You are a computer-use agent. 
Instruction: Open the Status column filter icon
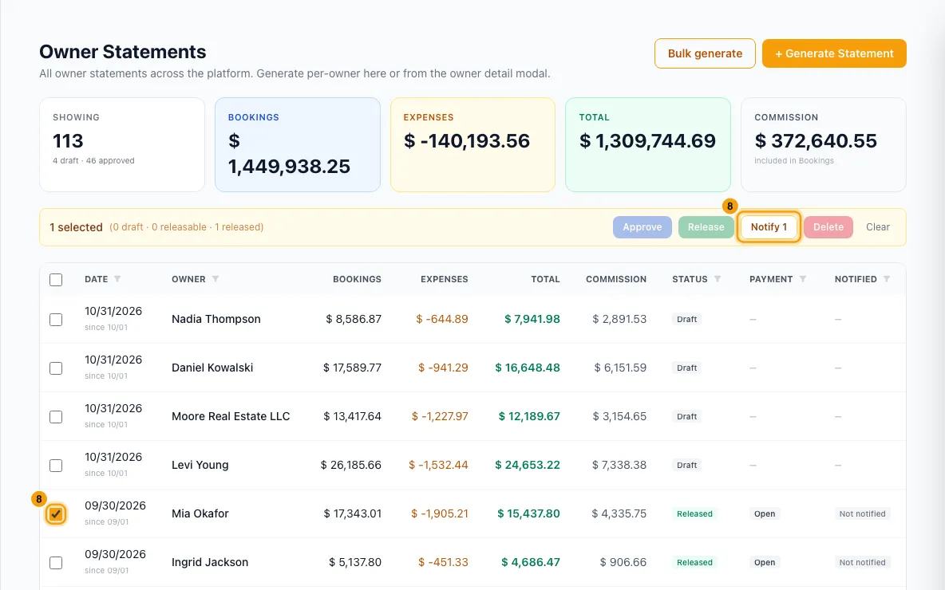pos(718,279)
